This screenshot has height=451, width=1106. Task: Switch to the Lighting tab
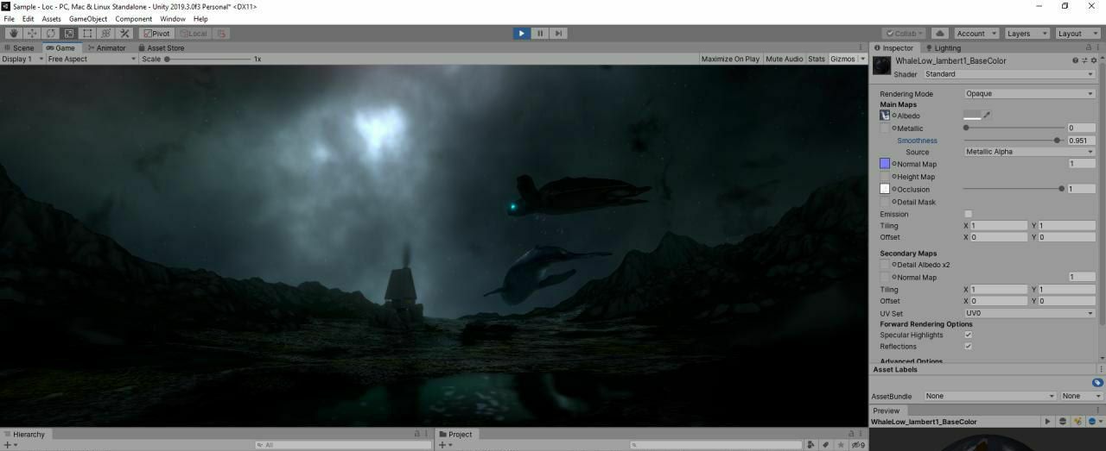[942, 48]
